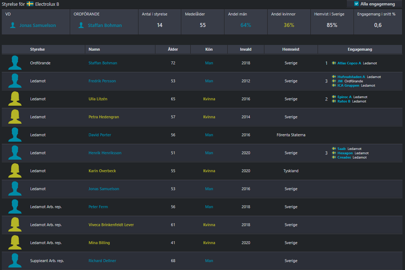Viewport: 405px width, 270px height.
Task: Sort table by Styrelse column header
Action: pos(37,49)
